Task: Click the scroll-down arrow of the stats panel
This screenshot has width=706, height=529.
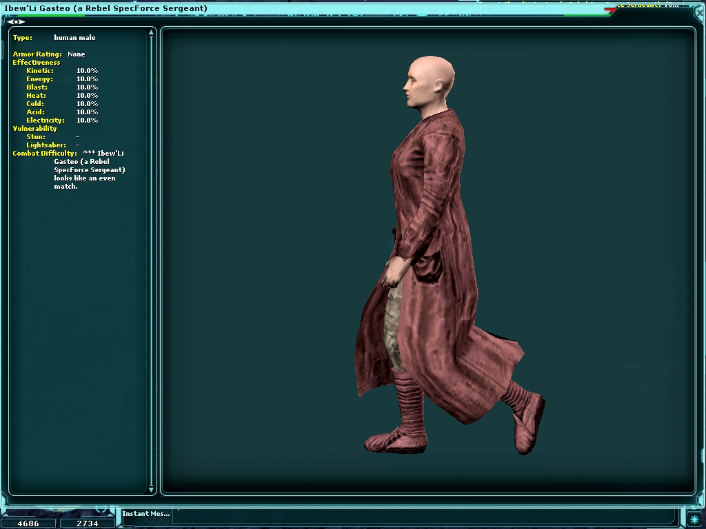Action: [151, 489]
